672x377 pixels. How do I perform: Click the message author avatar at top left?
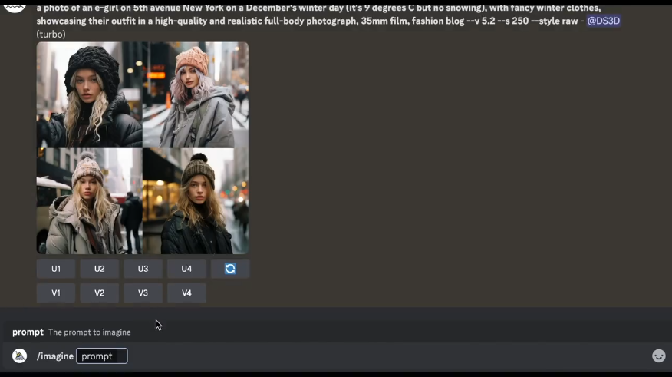(x=15, y=6)
